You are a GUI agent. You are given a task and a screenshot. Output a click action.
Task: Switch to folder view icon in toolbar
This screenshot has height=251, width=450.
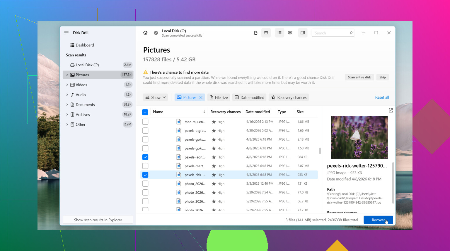[x=266, y=33]
